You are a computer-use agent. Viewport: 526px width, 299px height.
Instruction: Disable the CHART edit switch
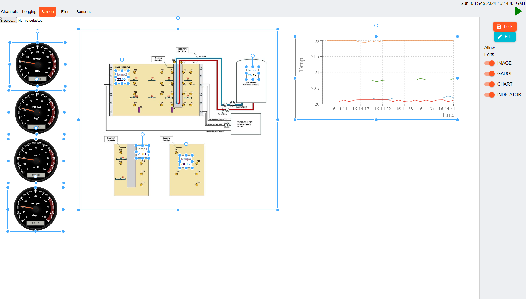point(489,84)
